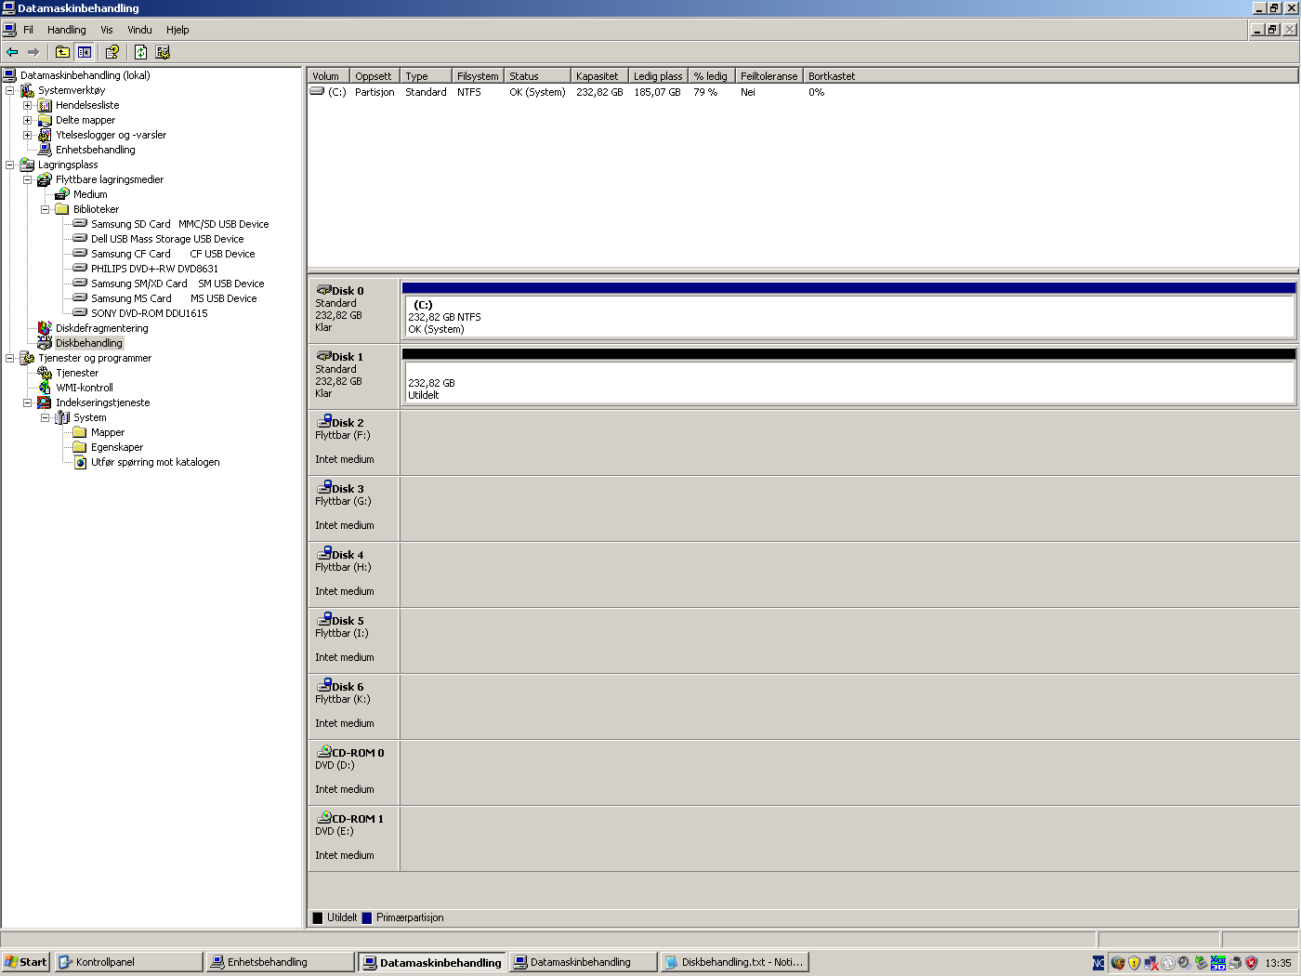The width and height of the screenshot is (1301, 976).
Task: Select the WMI-kontroll icon
Action: [45, 388]
